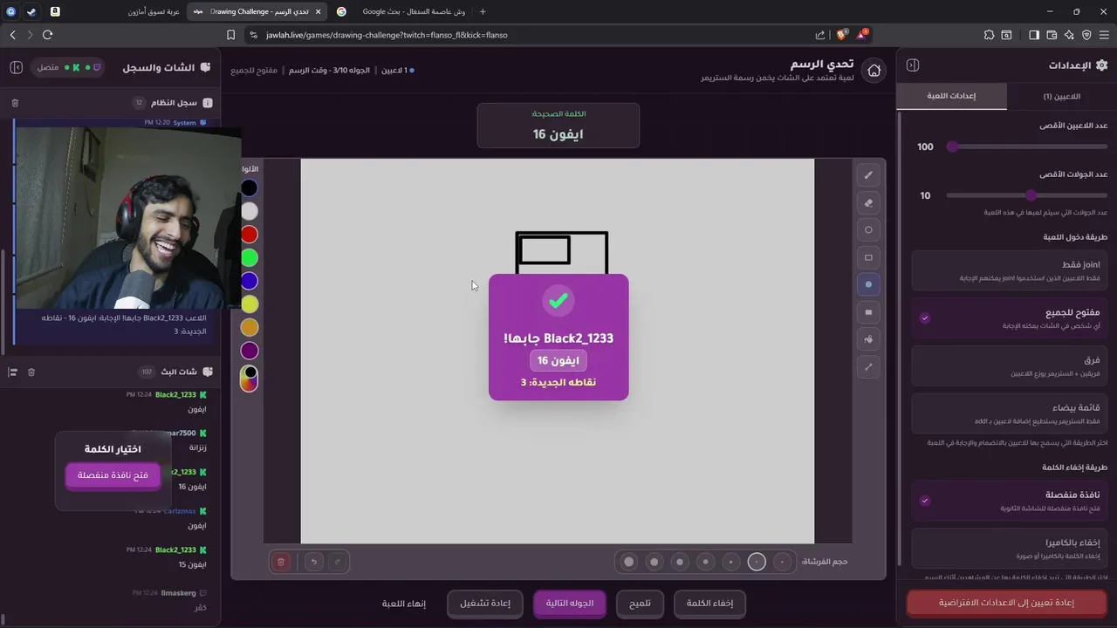Pick the red color swatch
Screen dimensions: 1117x628
250,235
